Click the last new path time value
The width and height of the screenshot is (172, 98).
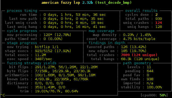73,19
